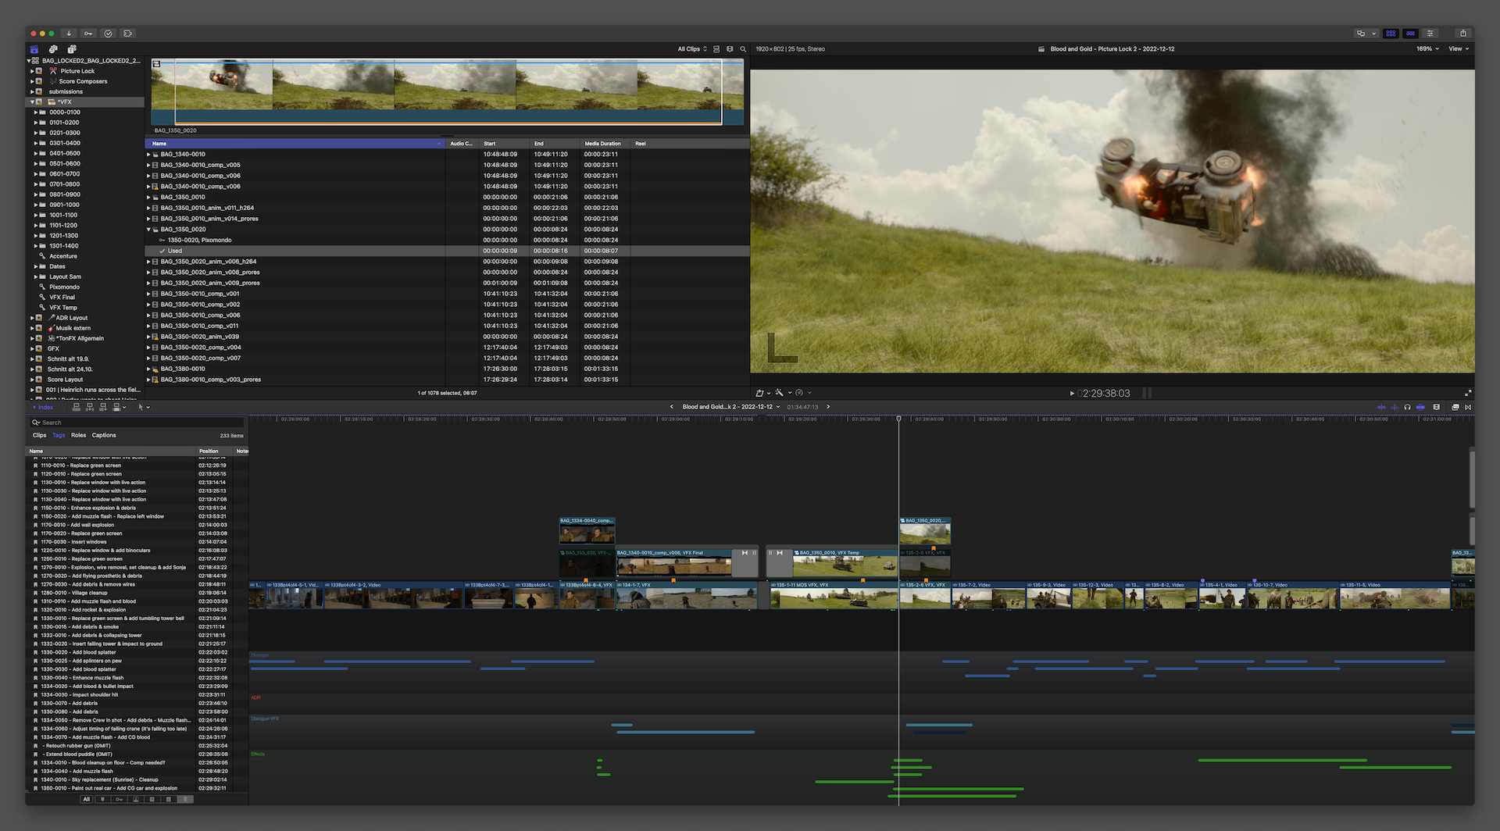
Task: Switch to Captions tab in index
Action: 104,436
